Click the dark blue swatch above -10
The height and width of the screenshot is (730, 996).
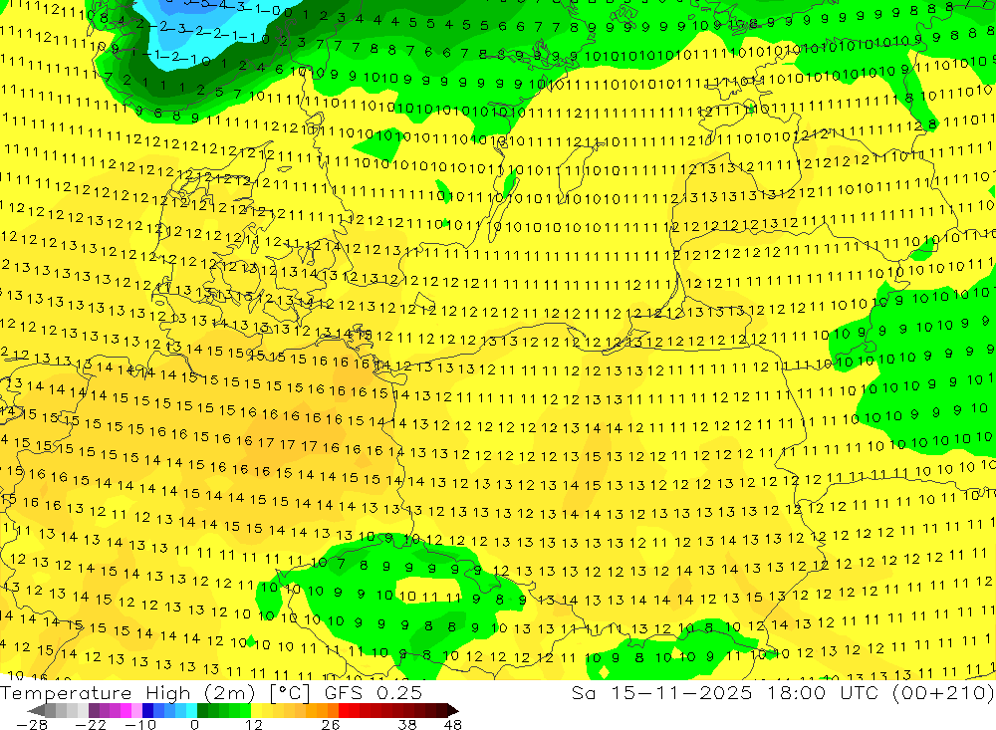click(147, 710)
